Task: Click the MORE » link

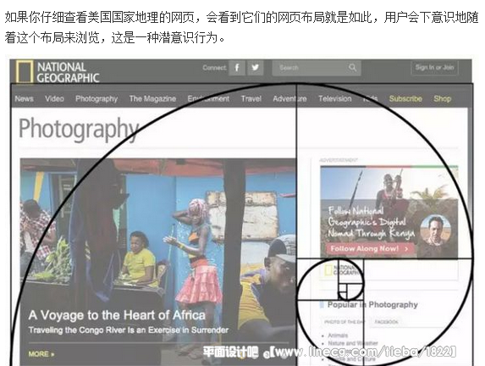Action: pos(41,354)
